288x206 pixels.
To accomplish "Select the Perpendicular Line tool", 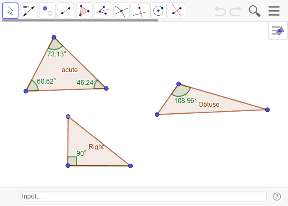I will point(140,11).
